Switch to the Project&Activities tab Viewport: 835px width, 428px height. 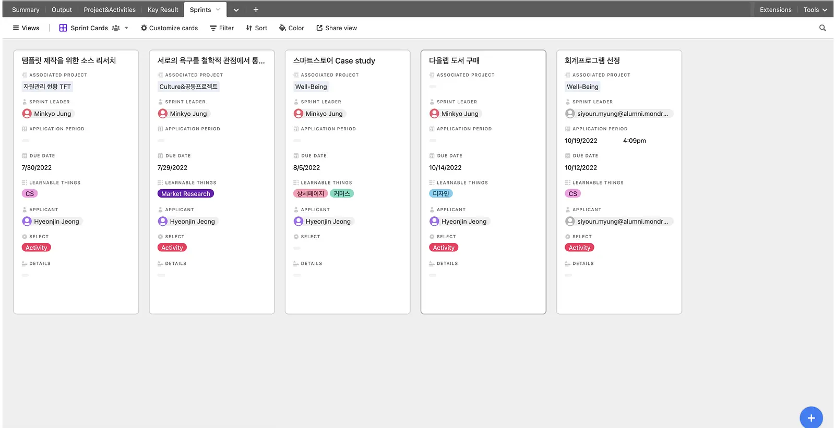pos(110,10)
